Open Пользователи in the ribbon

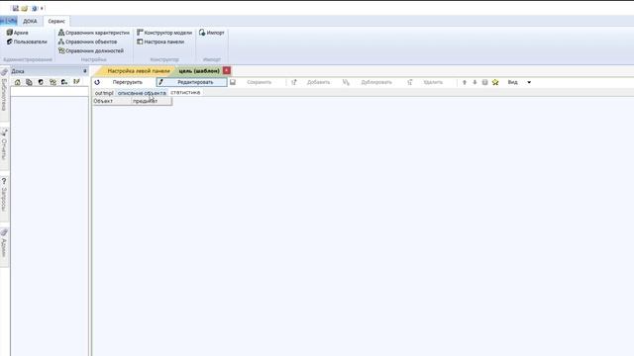point(27,42)
